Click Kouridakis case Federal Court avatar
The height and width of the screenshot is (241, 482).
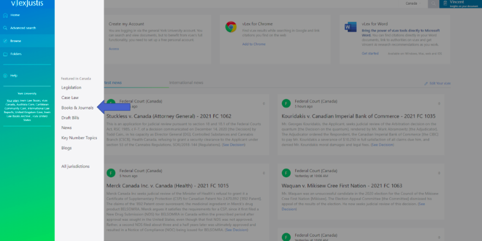click(286, 104)
